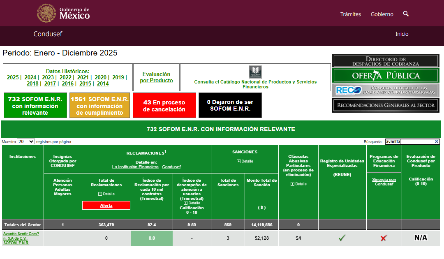Click the sector total 14,119,556 value

pyautogui.click(x=261, y=225)
